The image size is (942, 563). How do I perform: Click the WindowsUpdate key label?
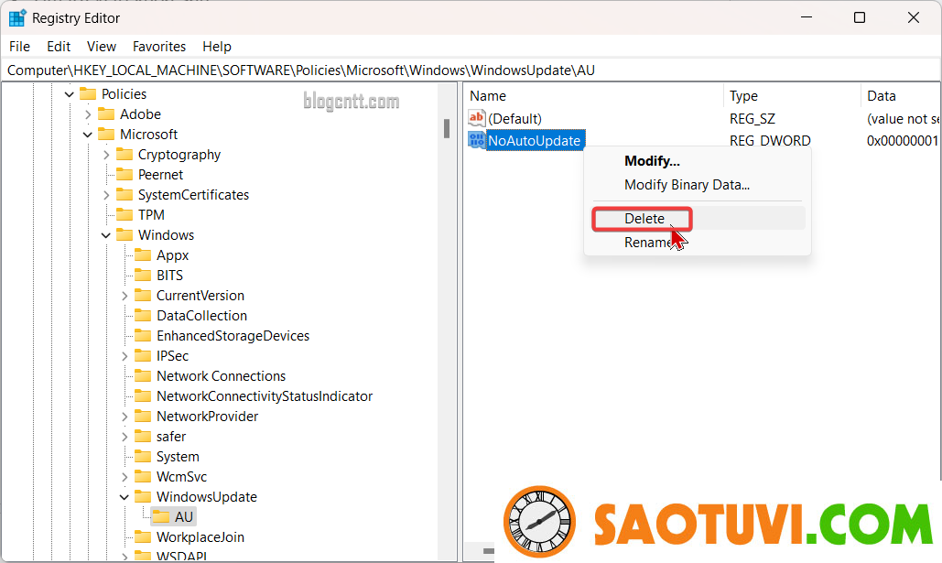tap(207, 497)
